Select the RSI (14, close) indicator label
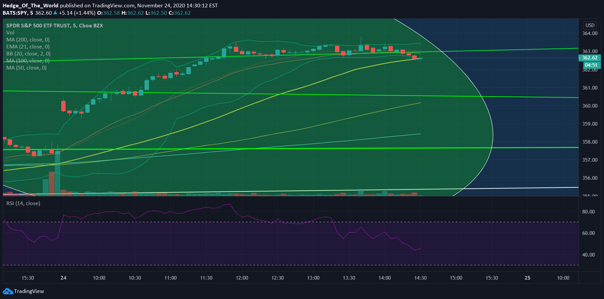Viewport: 604px width, 299px height. pos(23,203)
